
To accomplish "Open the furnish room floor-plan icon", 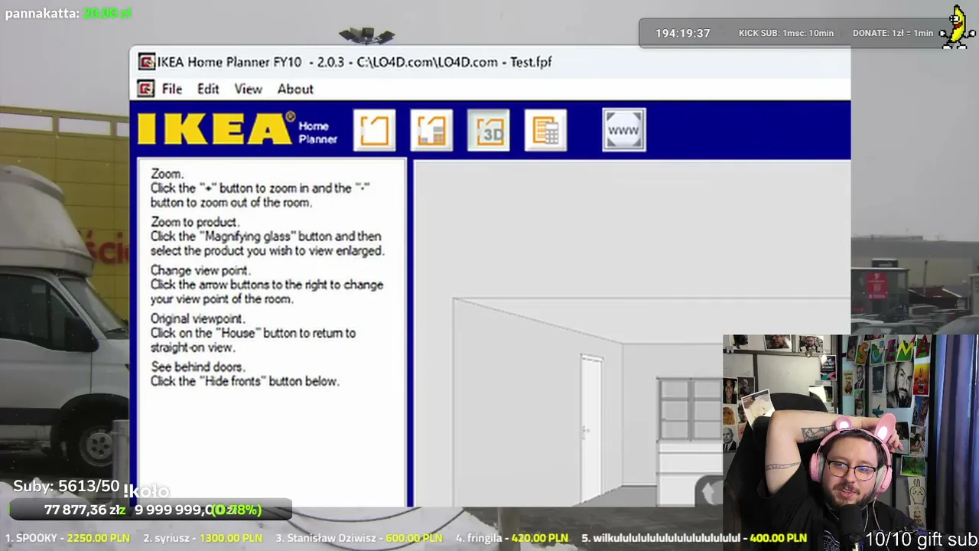I will click(431, 130).
